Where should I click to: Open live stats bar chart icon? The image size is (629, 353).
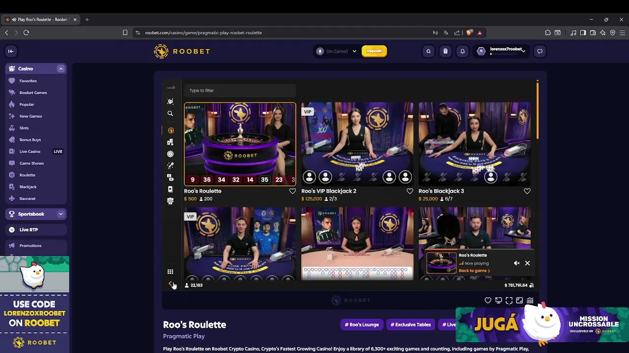tap(530, 301)
